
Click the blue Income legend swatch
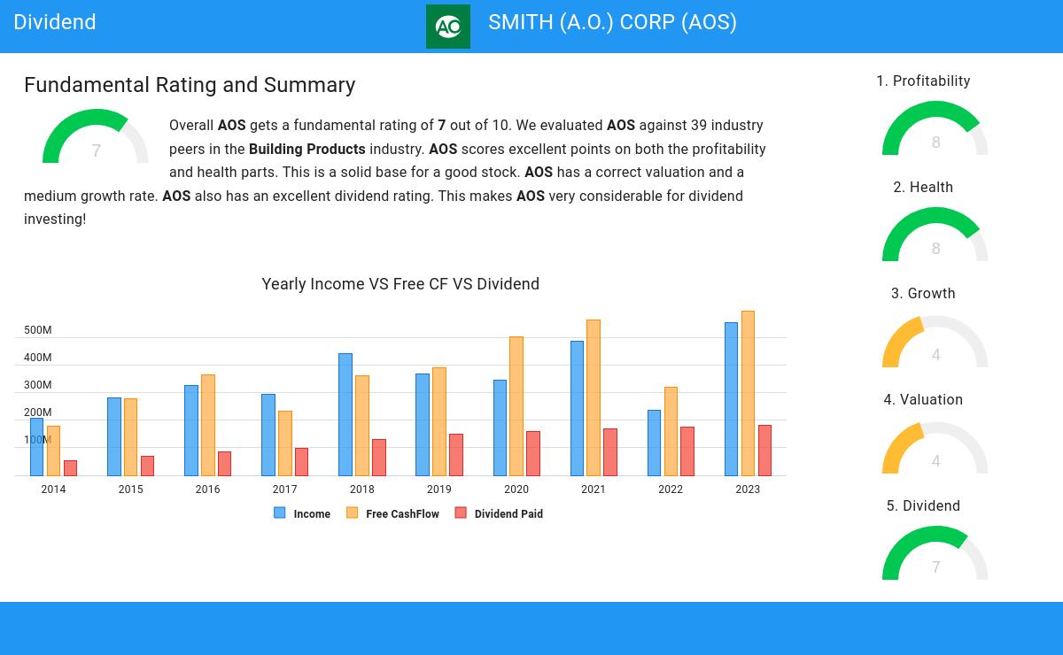click(280, 512)
